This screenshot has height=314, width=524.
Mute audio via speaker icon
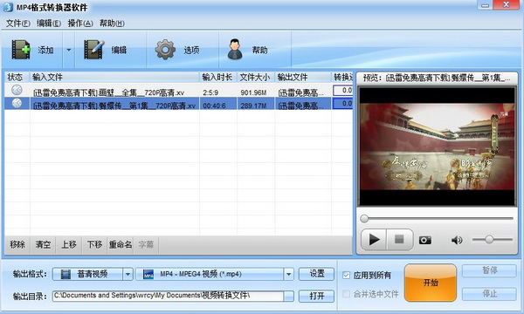[457, 240]
